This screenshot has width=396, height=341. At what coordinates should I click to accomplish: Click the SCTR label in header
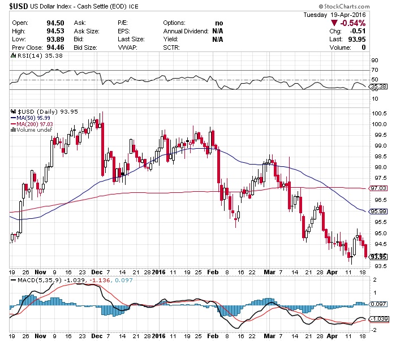[171, 48]
